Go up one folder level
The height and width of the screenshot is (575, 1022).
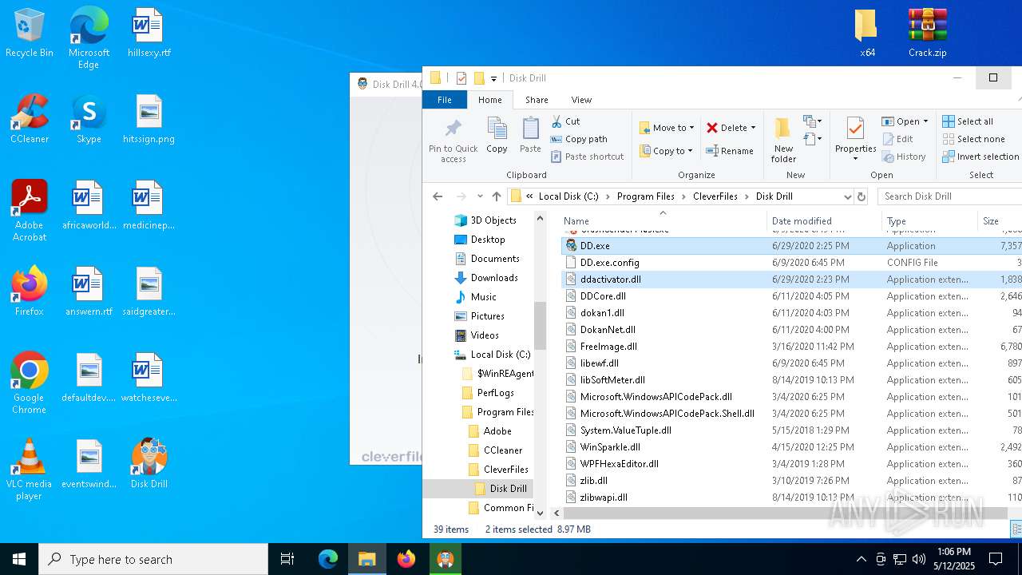[x=497, y=196]
